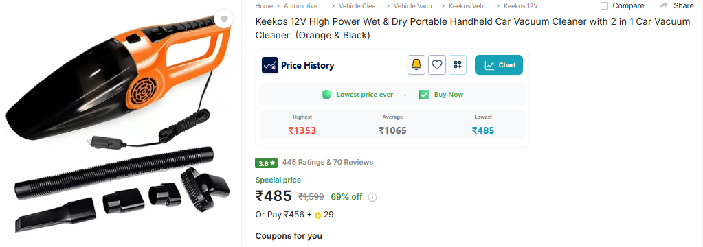
Task: Tick the Compare checkbox
Action: click(604, 5)
